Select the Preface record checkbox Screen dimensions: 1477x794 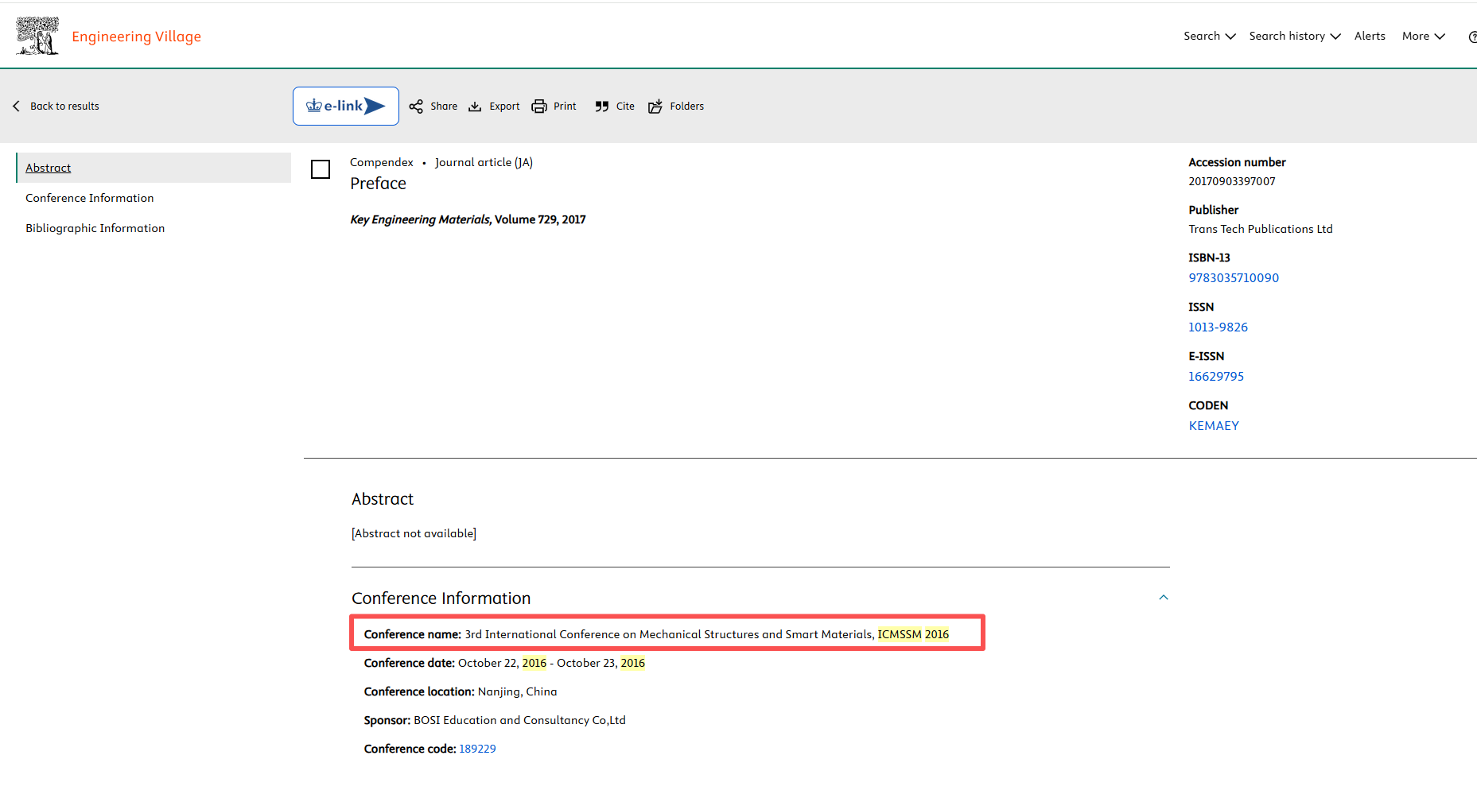(x=321, y=169)
